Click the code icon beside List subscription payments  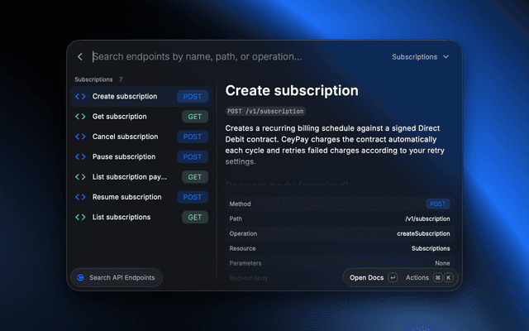pyautogui.click(x=80, y=177)
